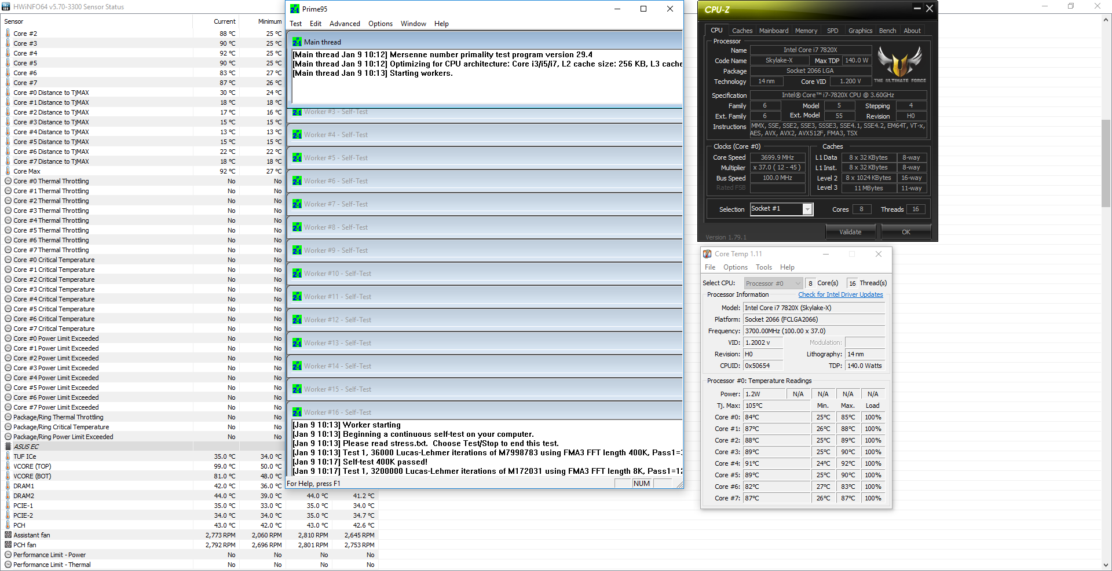Click the Current column header in HWiNFO64
Image resolution: width=1112 pixels, height=571 pixels.
[x=215, y=21]
